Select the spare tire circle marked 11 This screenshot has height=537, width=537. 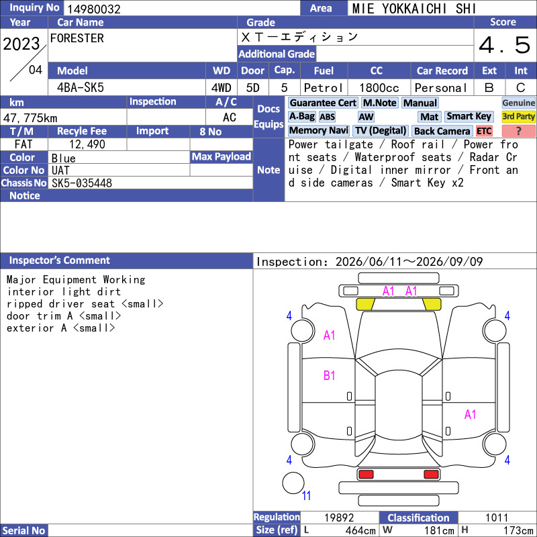coord(293,483)
